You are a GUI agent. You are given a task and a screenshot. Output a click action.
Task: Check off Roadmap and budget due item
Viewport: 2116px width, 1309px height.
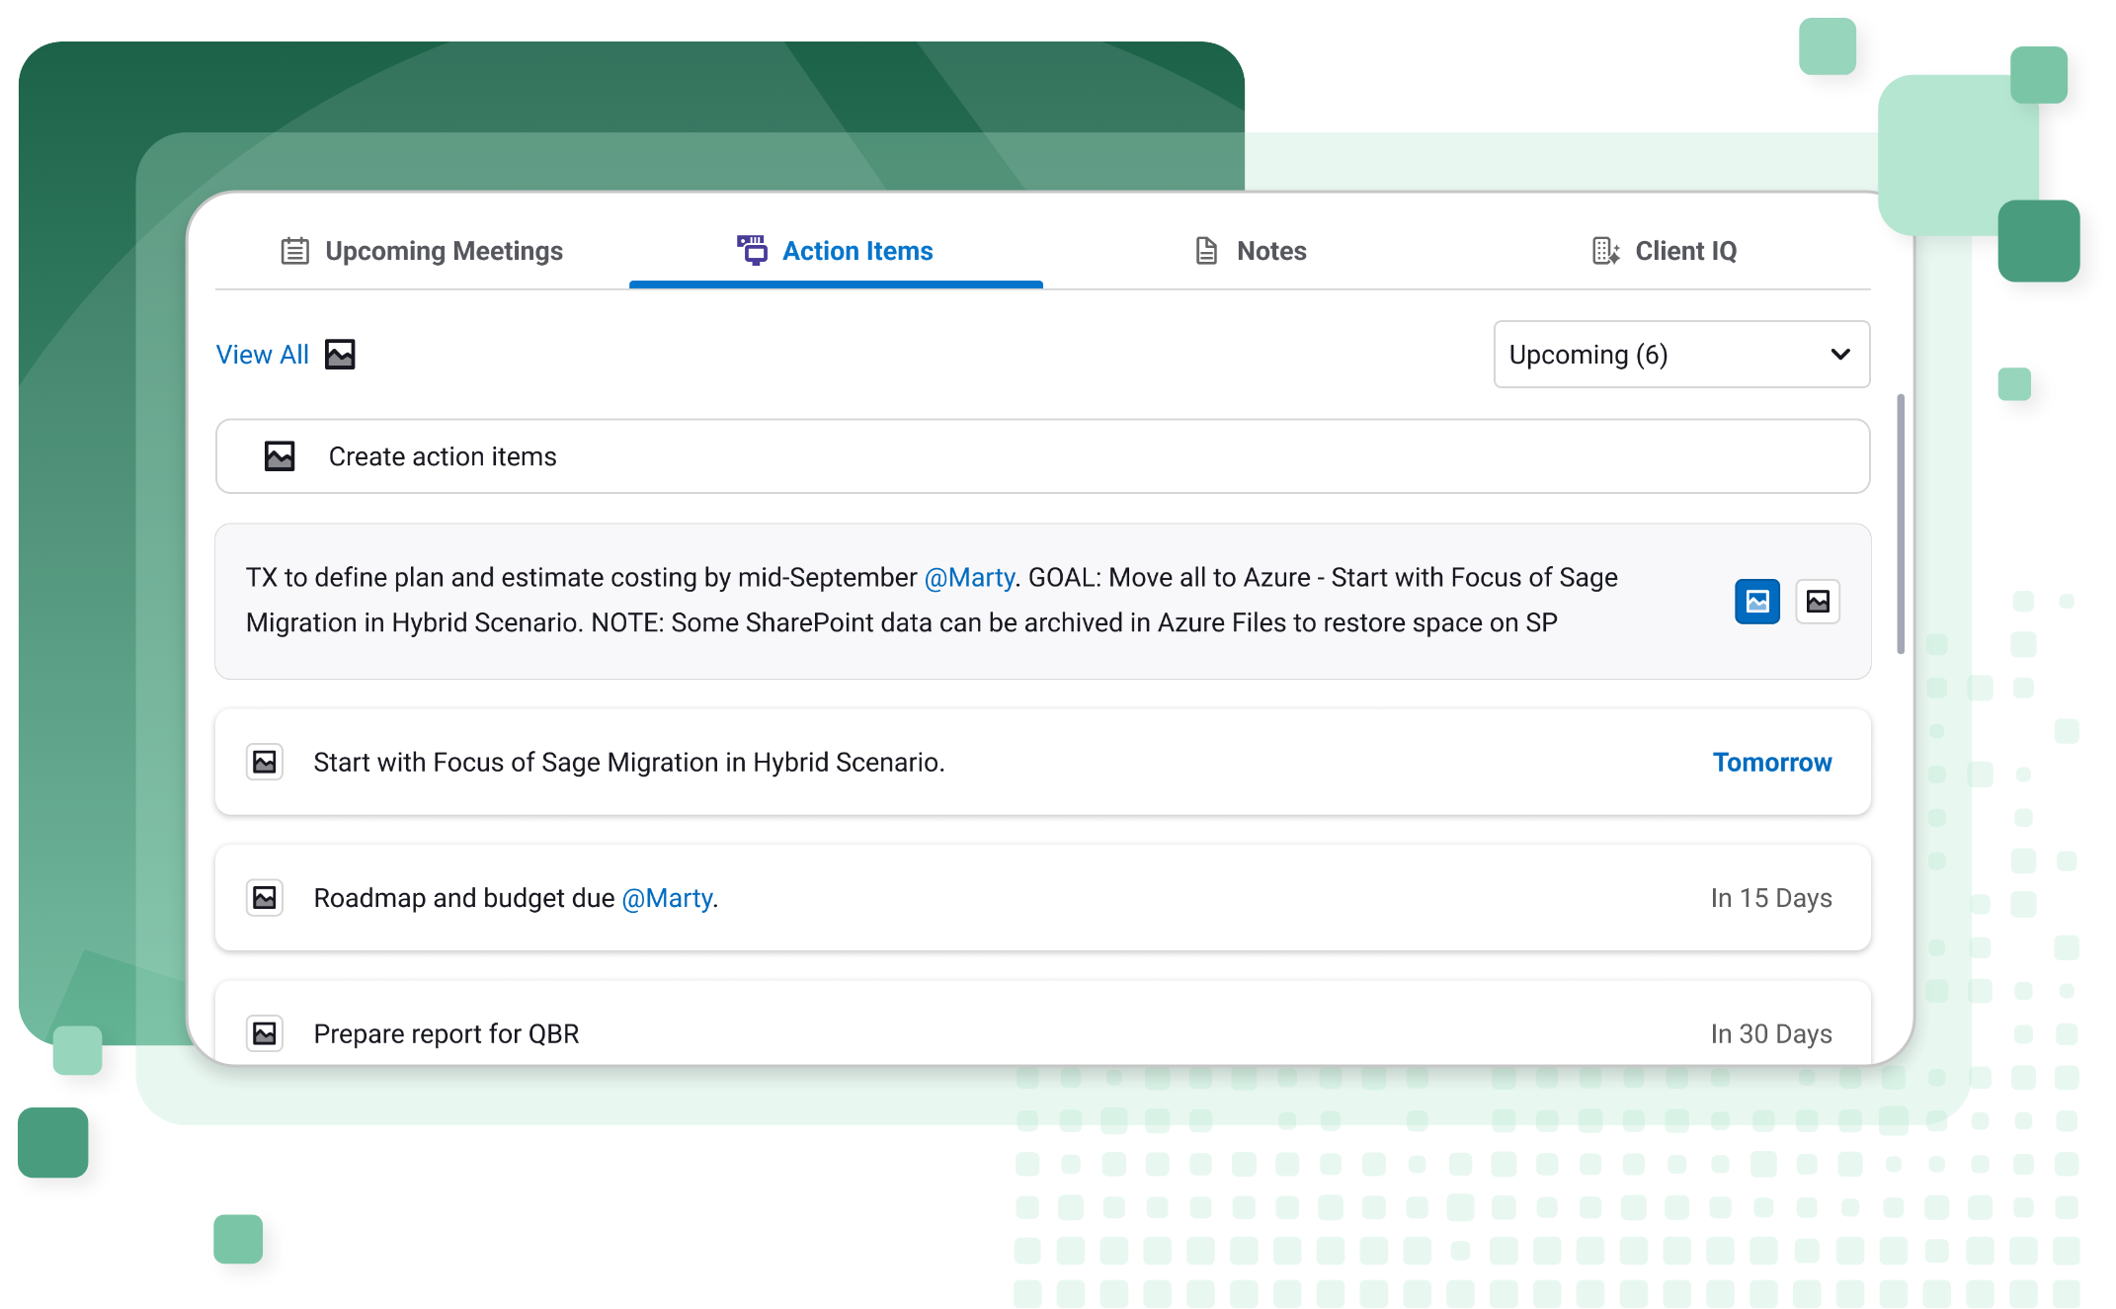265,898
